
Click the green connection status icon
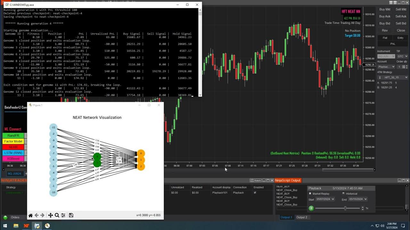coord(5,218)
